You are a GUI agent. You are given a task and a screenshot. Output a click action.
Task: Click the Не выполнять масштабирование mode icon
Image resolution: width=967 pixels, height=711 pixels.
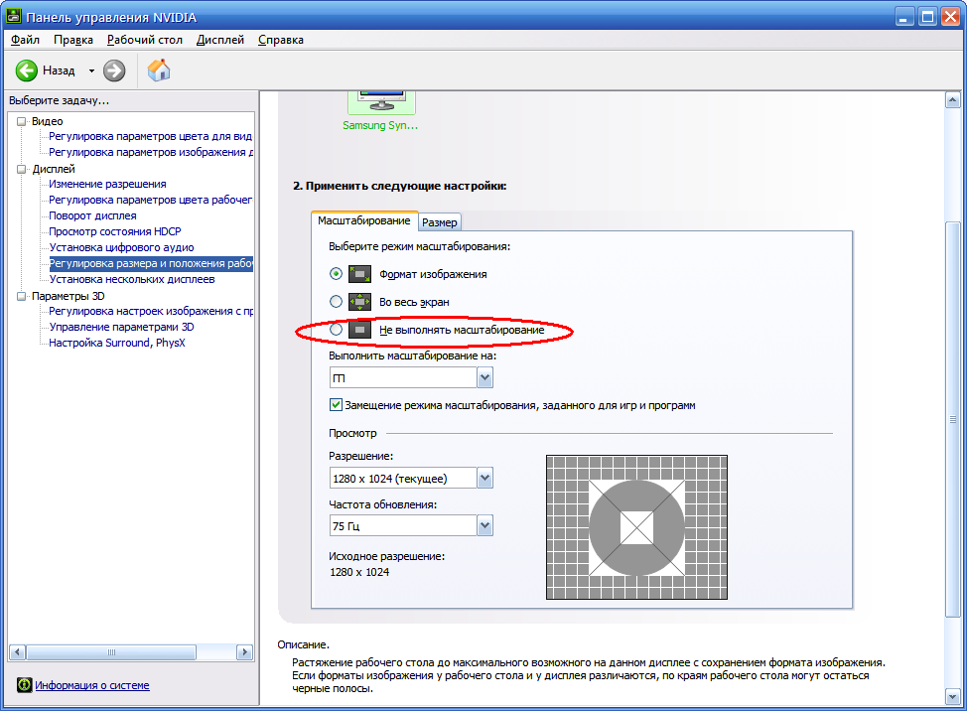pos(359,330)
